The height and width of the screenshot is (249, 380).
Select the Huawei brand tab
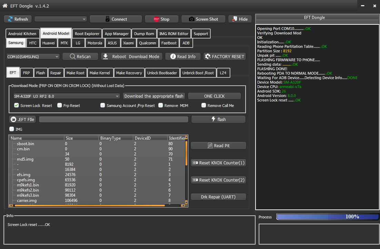49,43
